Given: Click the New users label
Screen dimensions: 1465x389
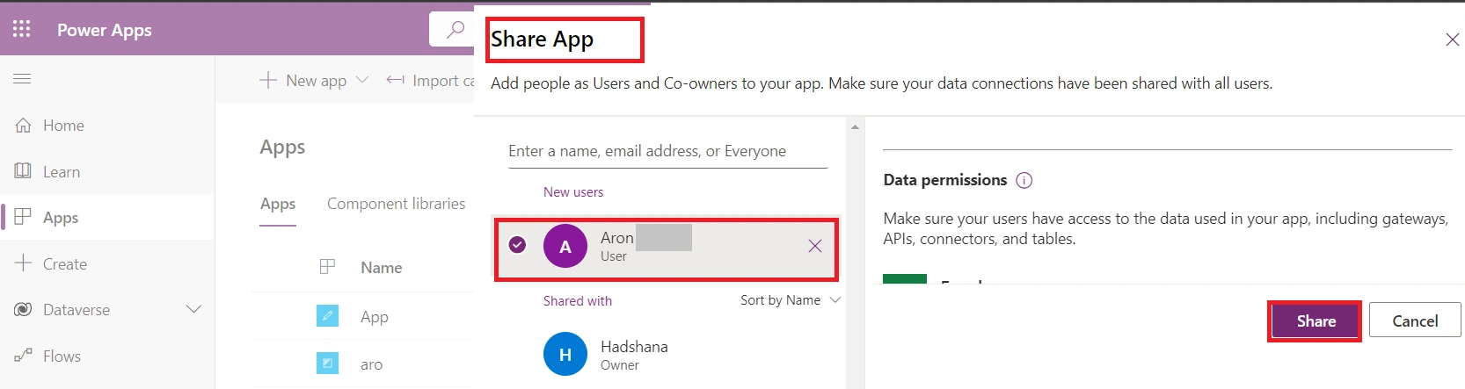Looking at the screenshot, I should [573, 192].
